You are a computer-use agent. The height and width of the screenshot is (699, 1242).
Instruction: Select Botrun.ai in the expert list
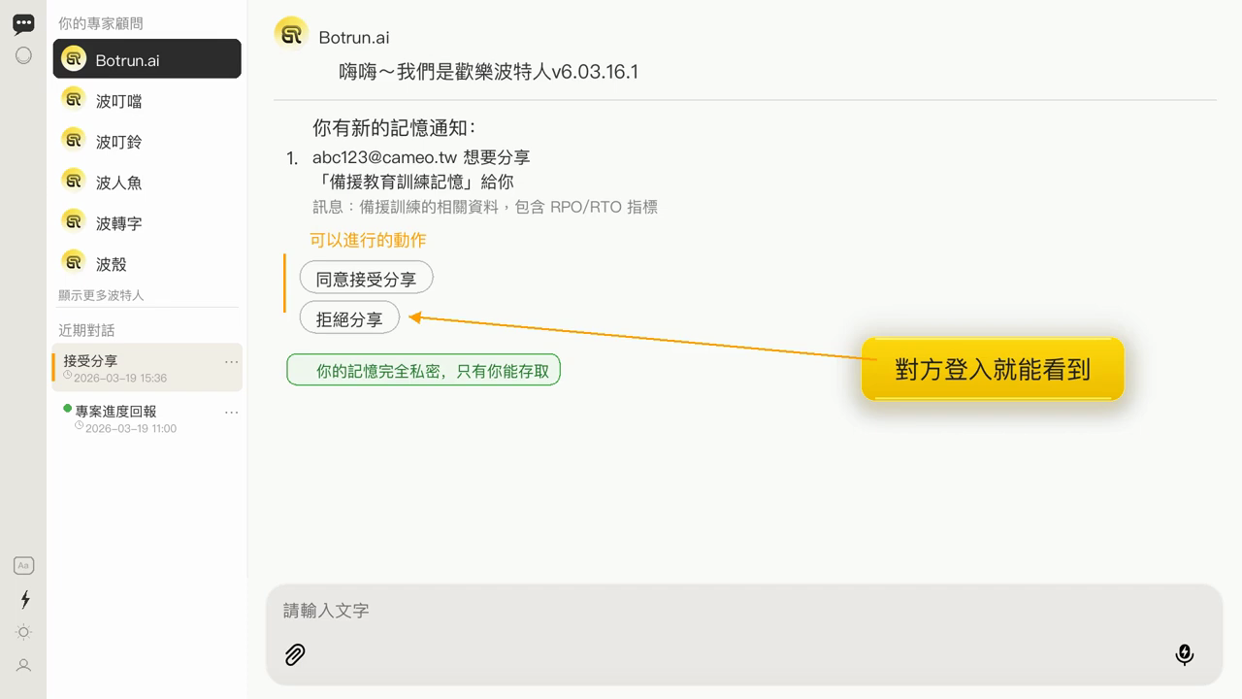[x=147, y=59]
